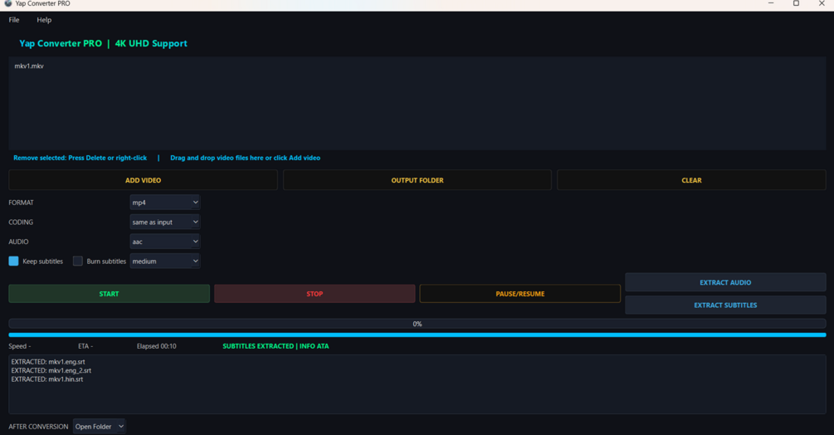The image size is (834, 435).
Task: Click the log line EXTRACTED: mkv1.hin.srt
Action: click(x=46, y=379)
